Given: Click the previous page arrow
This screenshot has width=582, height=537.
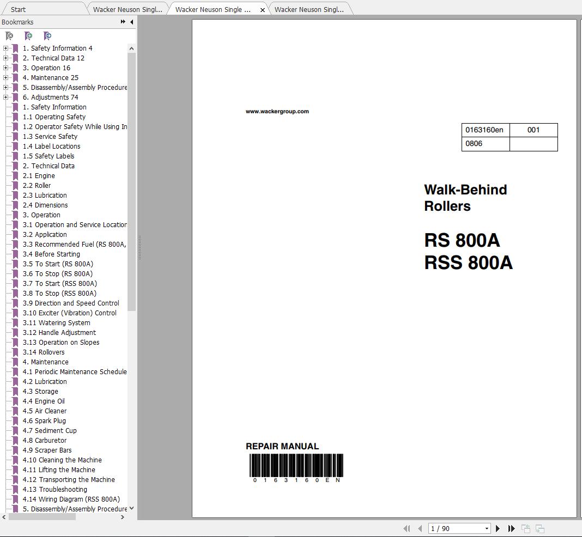Looking at the screenshot, I should tap(420, 528).
